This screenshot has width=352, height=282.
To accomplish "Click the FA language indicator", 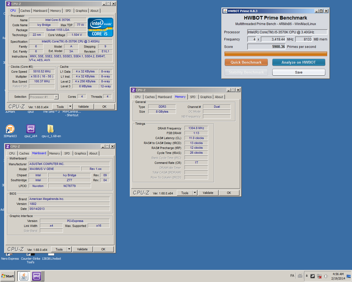I will 292,276.
